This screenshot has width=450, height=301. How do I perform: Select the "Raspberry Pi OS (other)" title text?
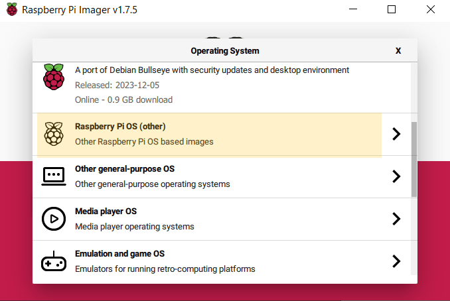coord(120,127)
